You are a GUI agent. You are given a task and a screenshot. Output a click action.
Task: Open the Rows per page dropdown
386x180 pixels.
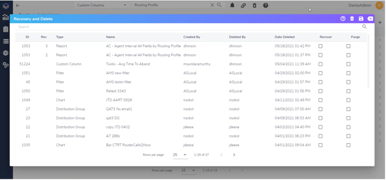pos(180,155)
